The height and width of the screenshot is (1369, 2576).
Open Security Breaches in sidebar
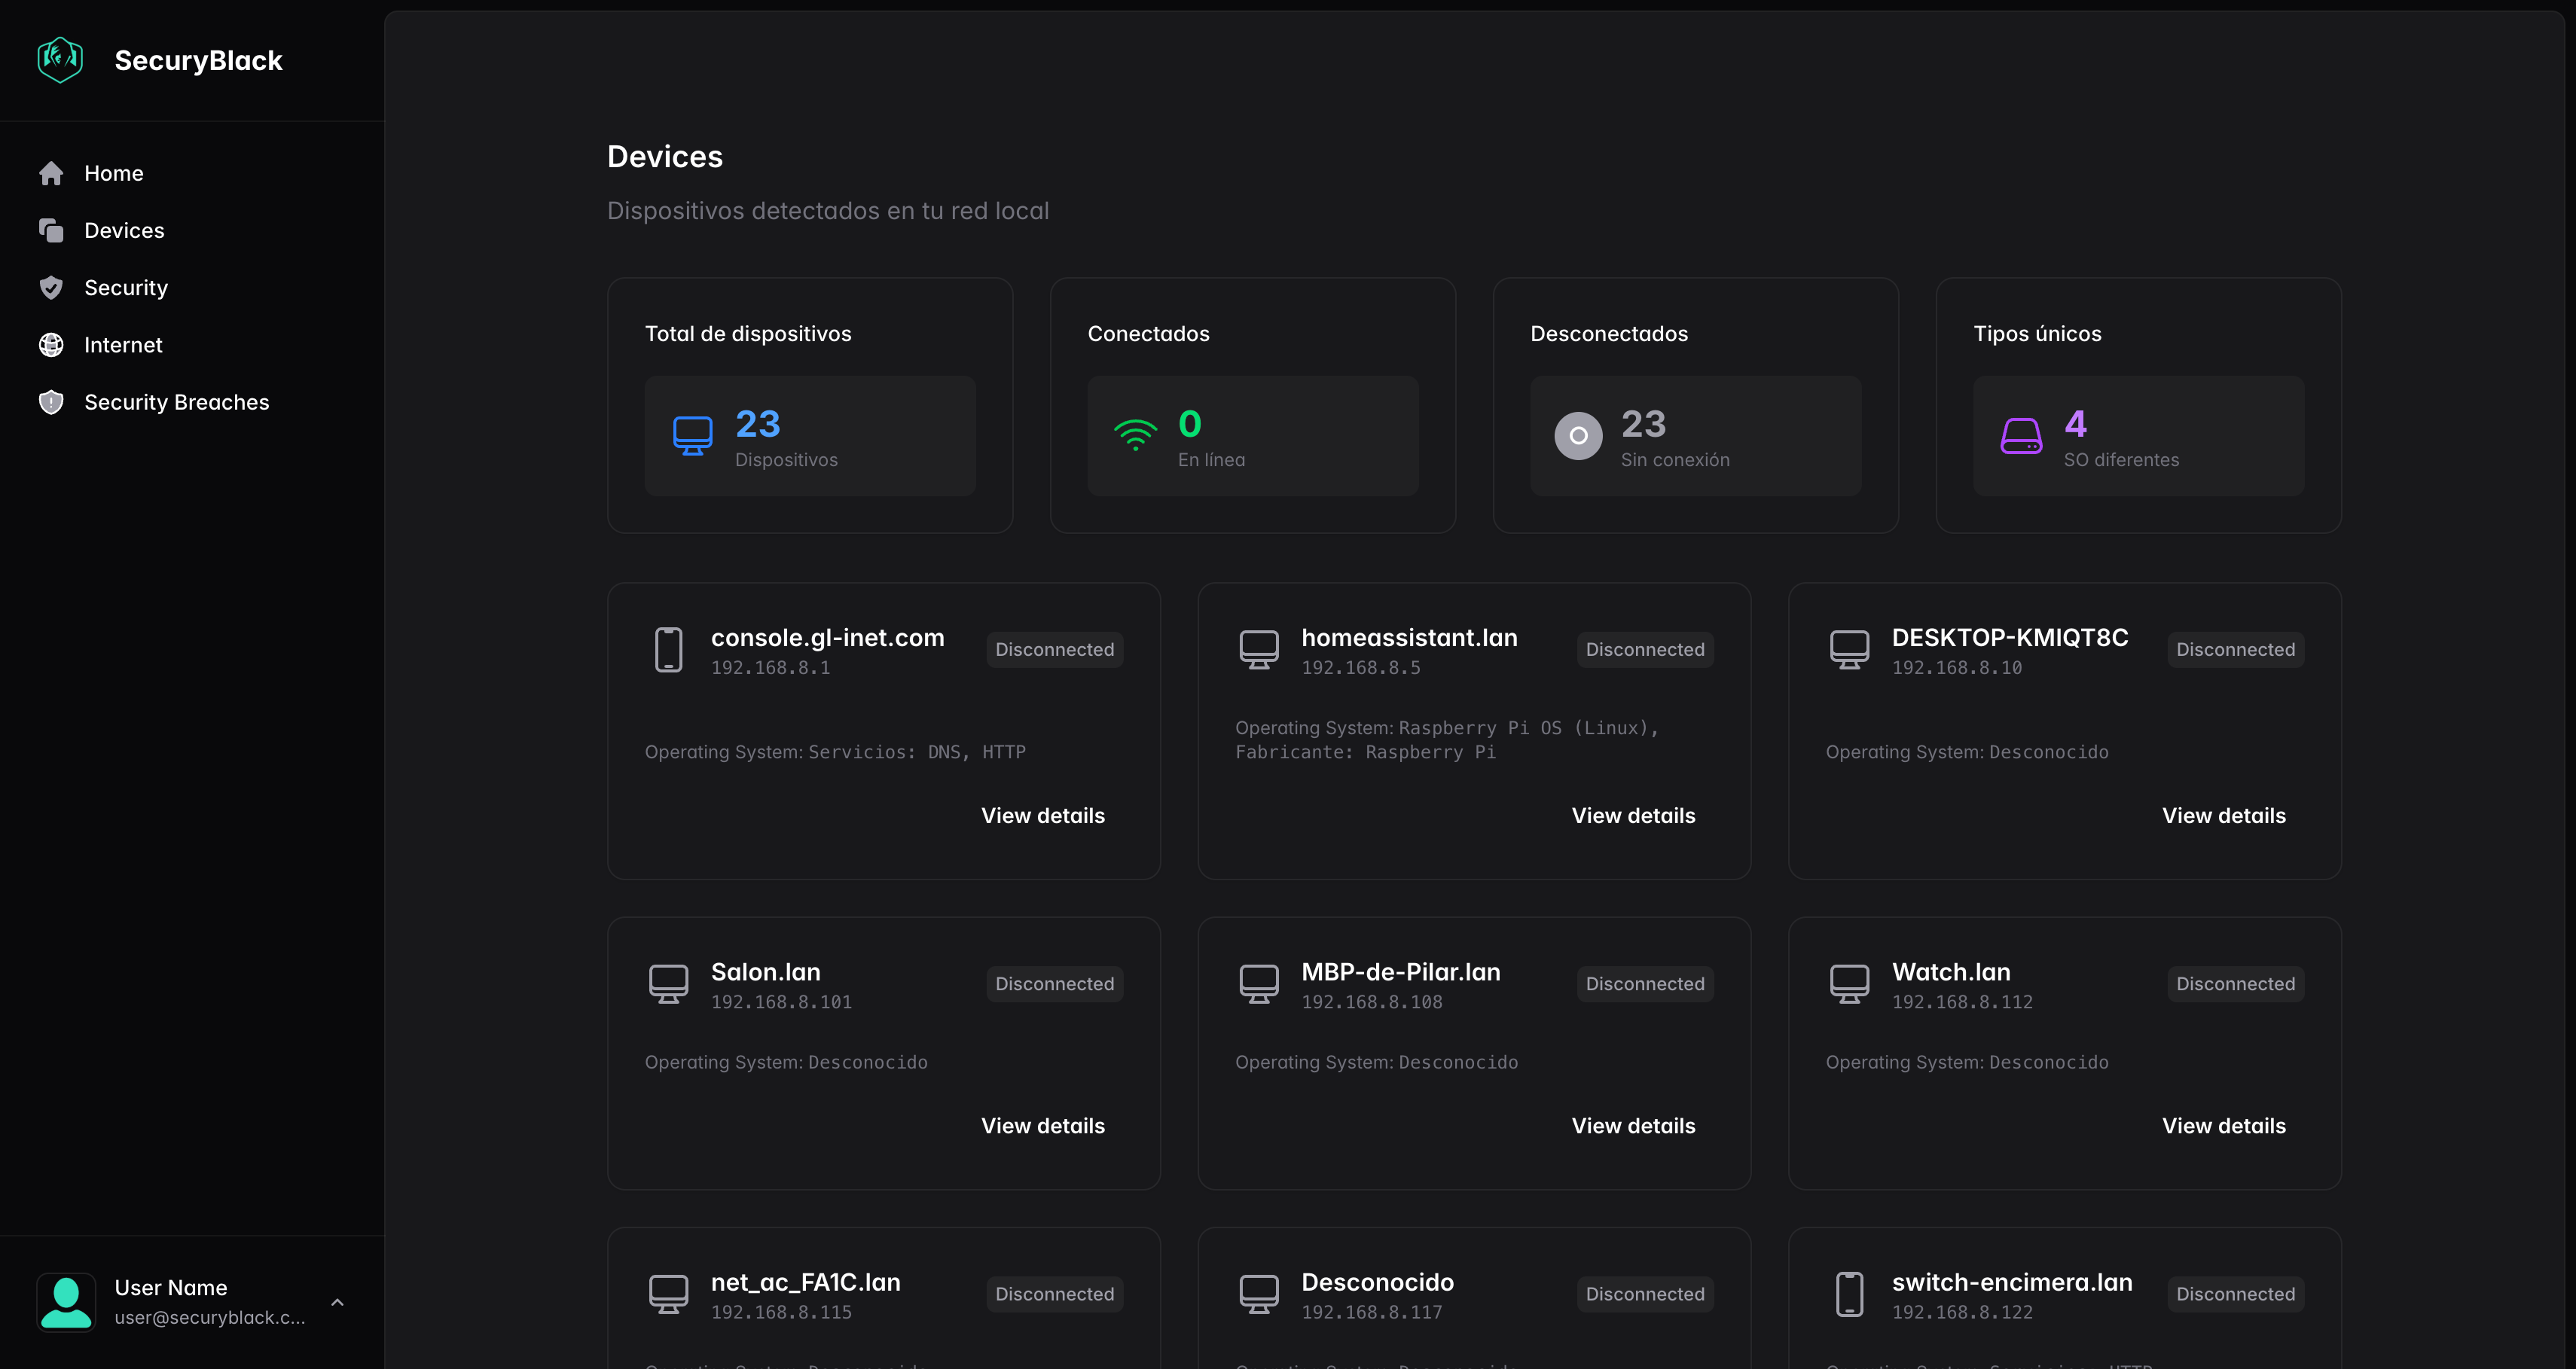point(192,402)
